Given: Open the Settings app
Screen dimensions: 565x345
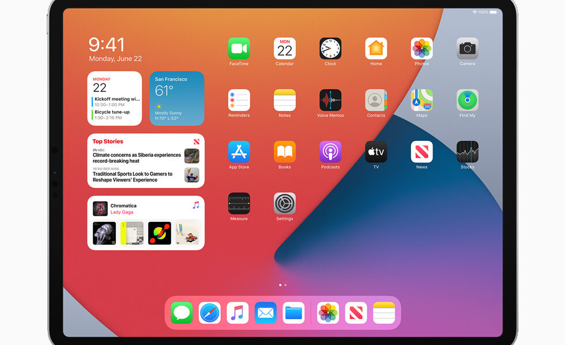Looking at the screenshot, I should pyautogui.click(x=285, y=204).
